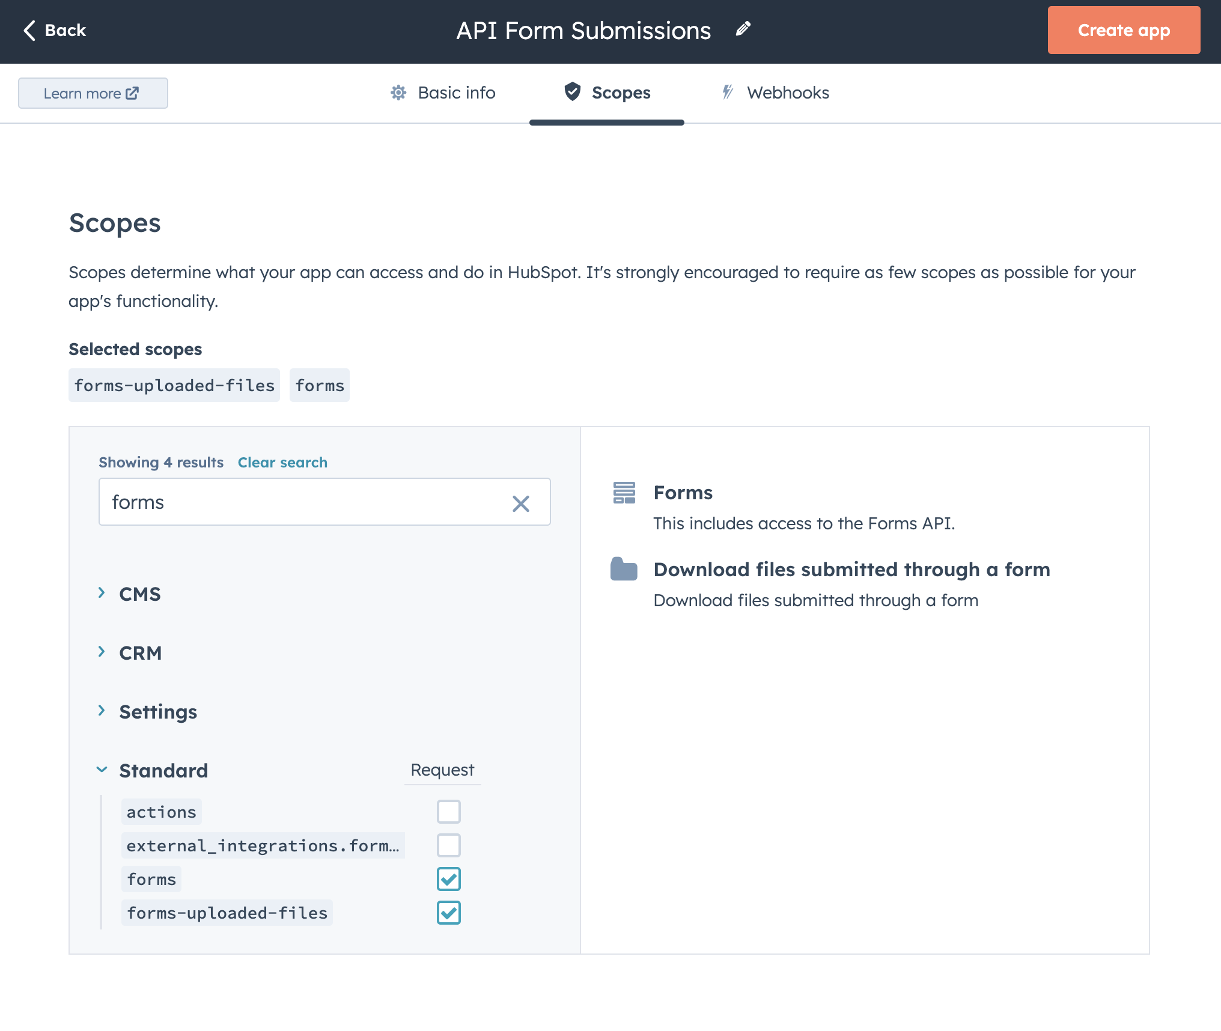
Task: Switch to the Webhooks tab
Action: coord(787,92)
